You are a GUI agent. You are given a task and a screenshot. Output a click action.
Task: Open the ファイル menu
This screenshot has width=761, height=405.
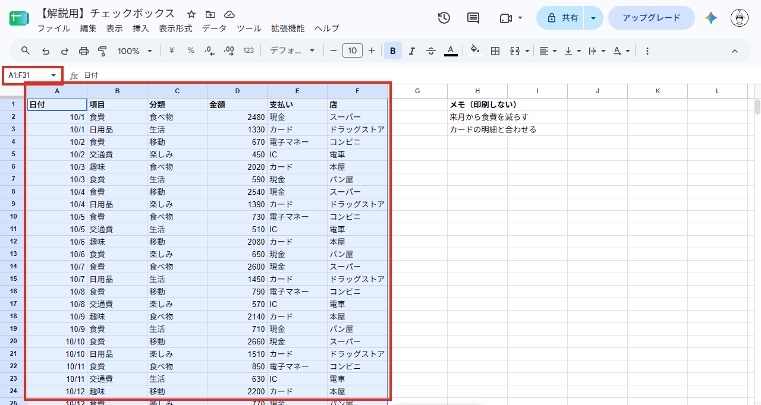[54, 28]
